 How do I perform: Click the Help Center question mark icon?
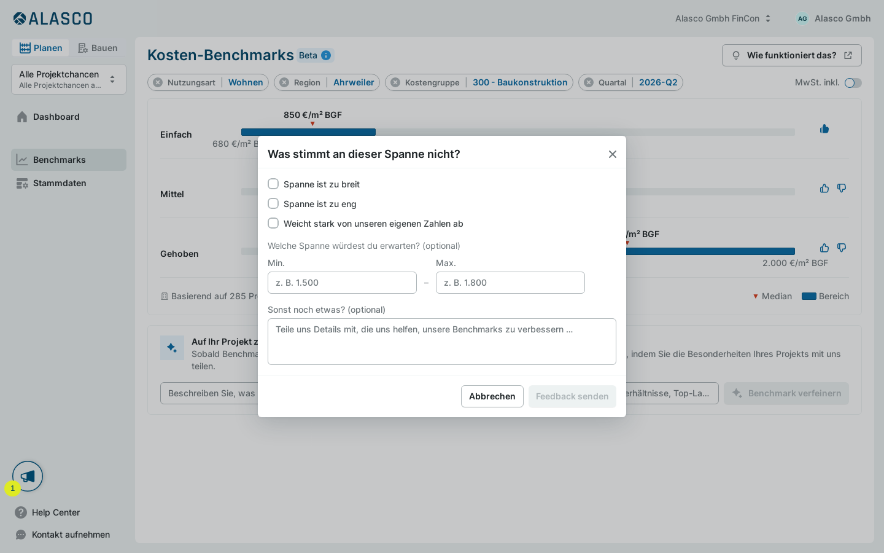(x=21, y=512)
